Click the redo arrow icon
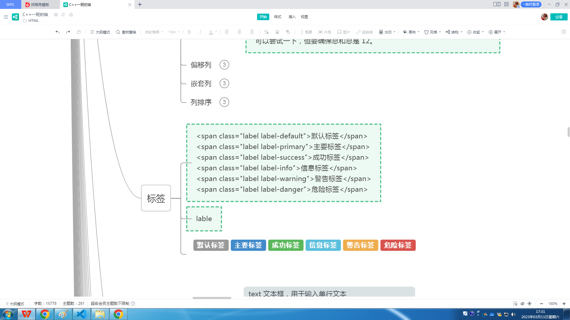The width and height of the screenshot is (570, 320). click(68, 32)
